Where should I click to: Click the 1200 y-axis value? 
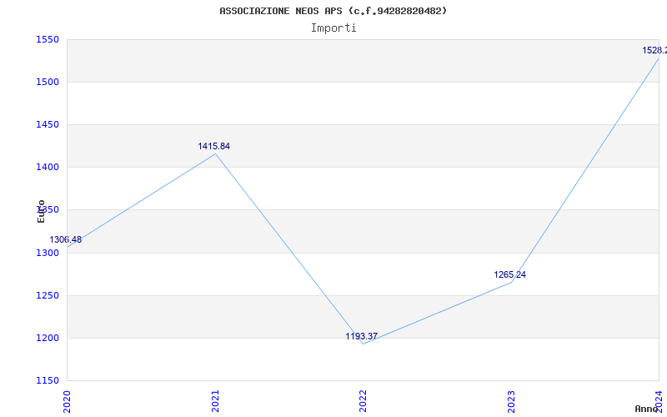tap(48, 339)
